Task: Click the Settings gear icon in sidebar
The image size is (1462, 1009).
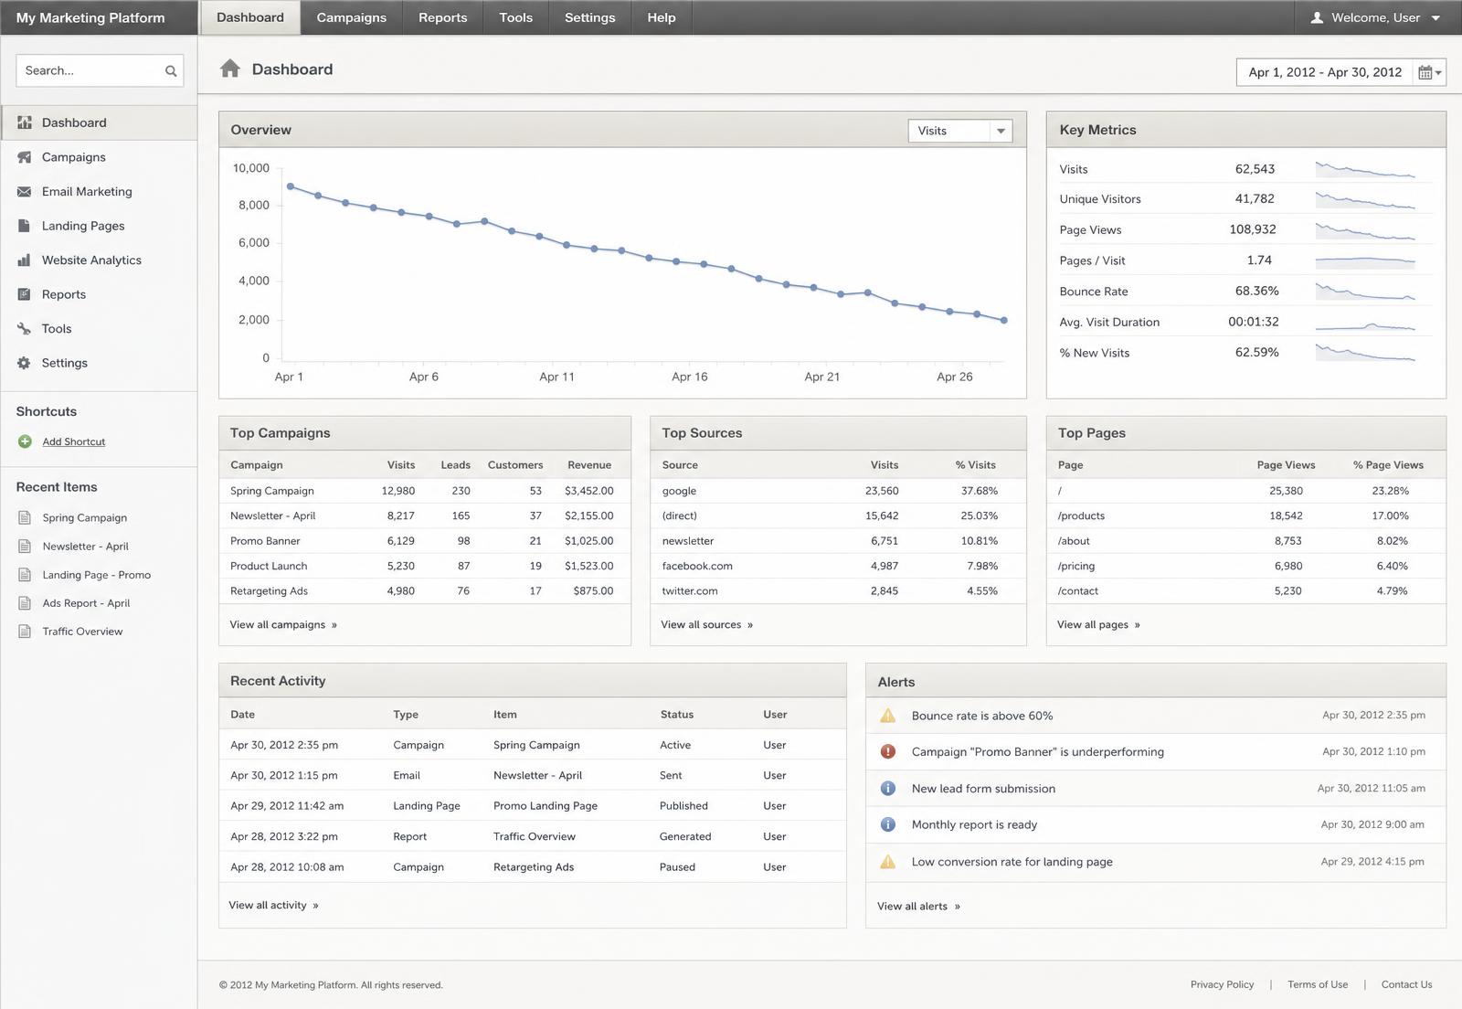Action: tap(25, 363)
